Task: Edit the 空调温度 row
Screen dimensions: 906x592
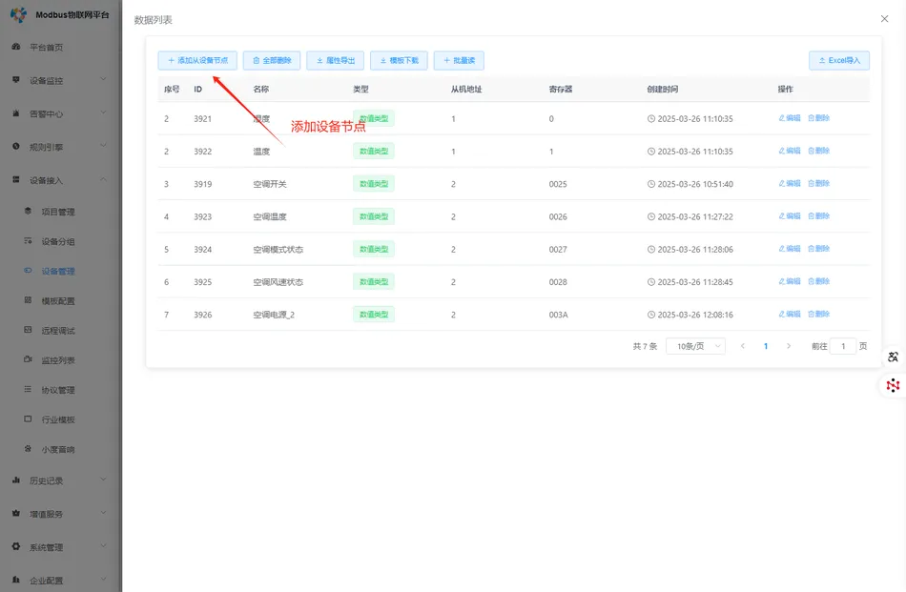Action: (790, 216)
